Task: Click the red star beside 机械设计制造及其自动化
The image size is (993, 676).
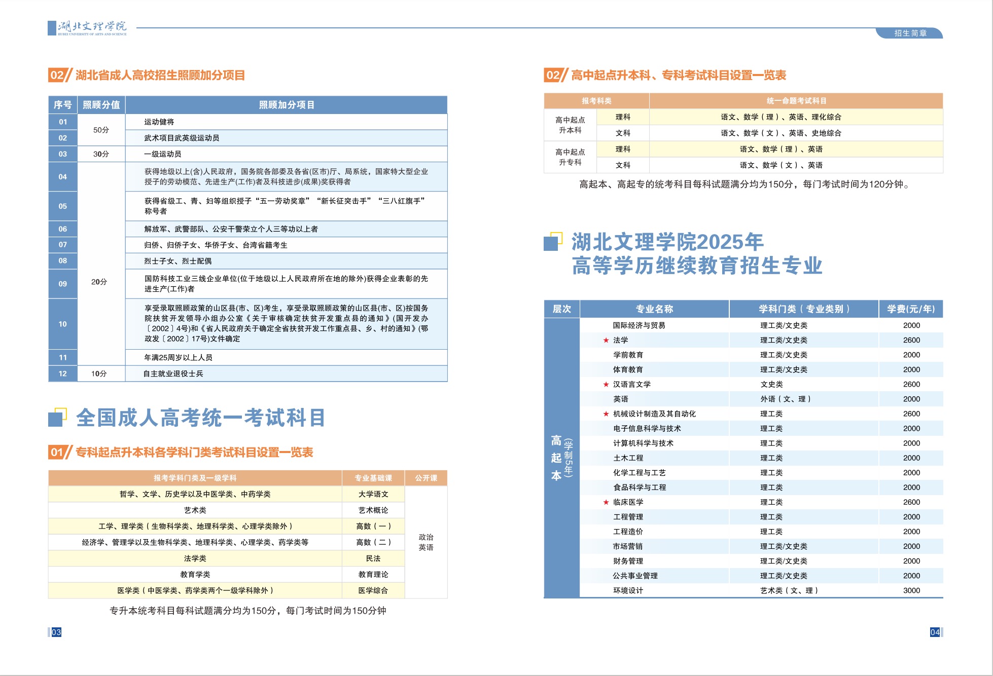Action: pyautogui.click(x=606, y=414)
